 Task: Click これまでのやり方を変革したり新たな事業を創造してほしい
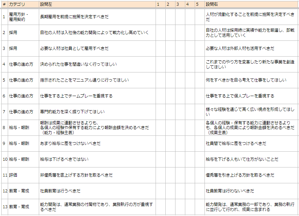pos(252,64)
